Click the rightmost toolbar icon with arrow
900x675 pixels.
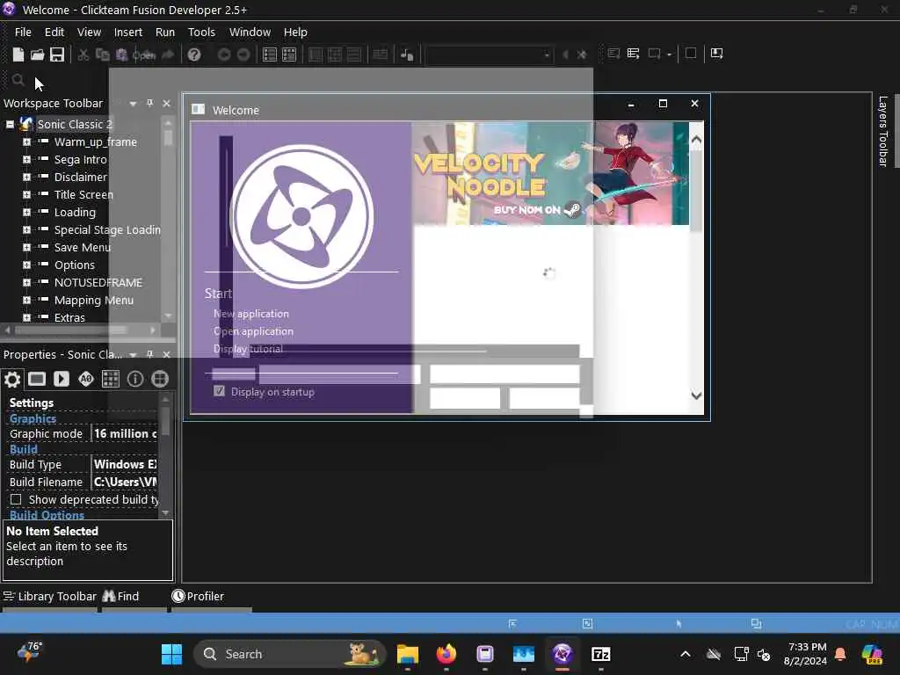pyautogui.click(x=717, y=54)
